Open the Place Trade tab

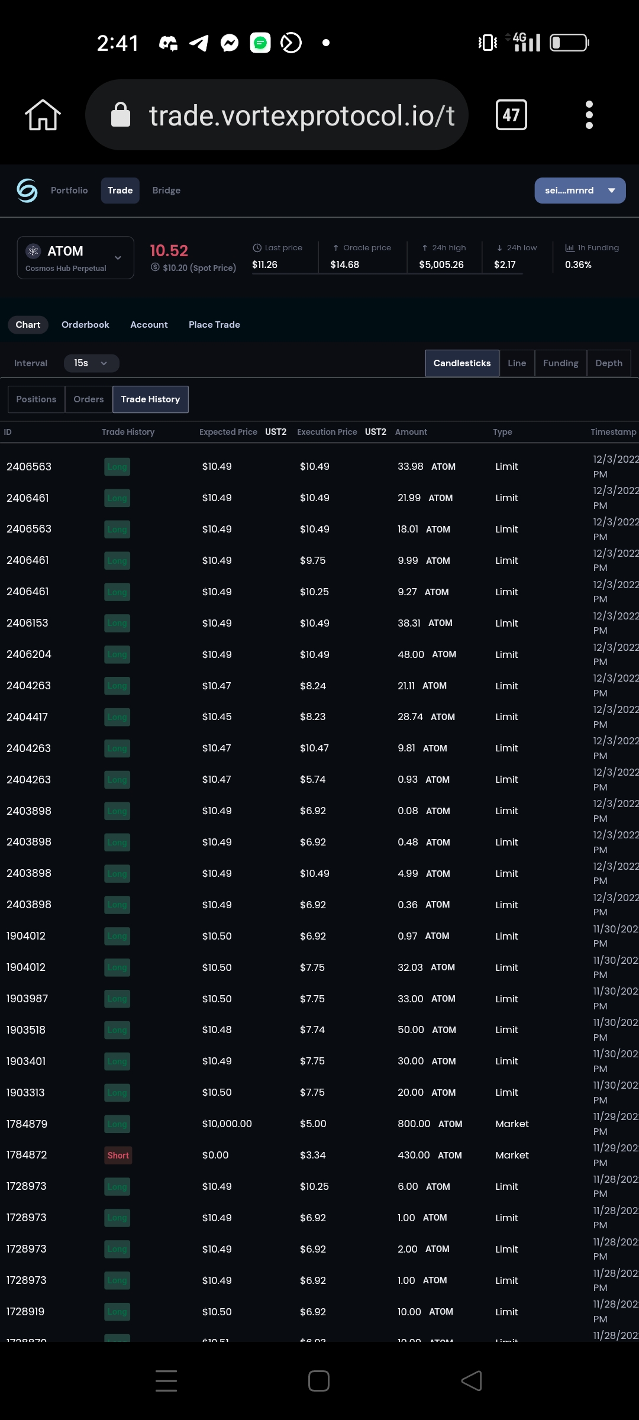coord(214,325)
